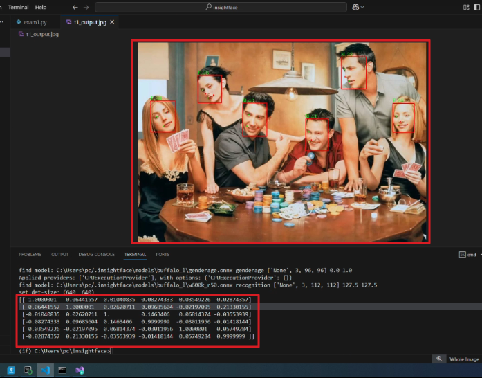Click the image file icon in breadcrumb

point(21,34)
